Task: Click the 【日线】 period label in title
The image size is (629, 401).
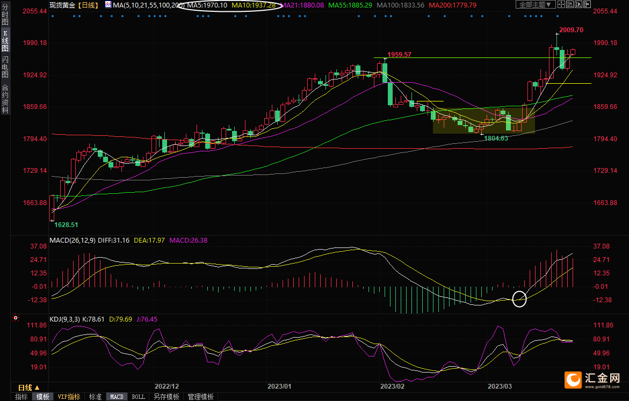Action: tap(88, 5)
